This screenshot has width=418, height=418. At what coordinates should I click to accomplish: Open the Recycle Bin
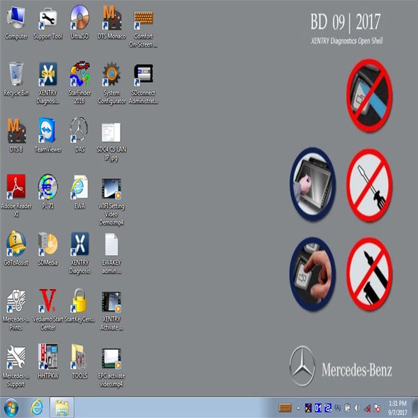tap(16, 79)
